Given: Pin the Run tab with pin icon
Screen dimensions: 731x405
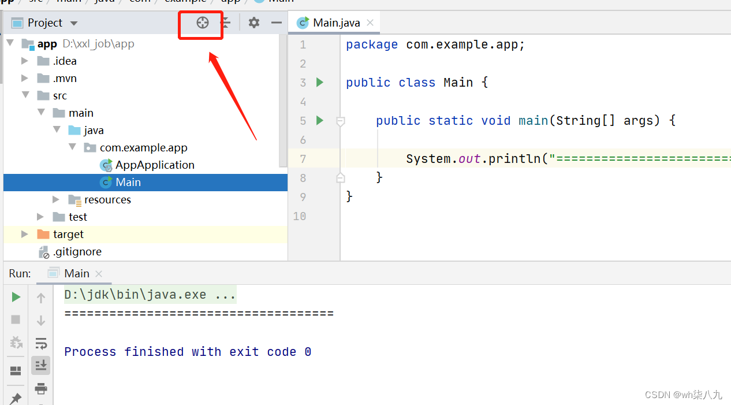Looking at the screenshot, I should tap(16, 398).
